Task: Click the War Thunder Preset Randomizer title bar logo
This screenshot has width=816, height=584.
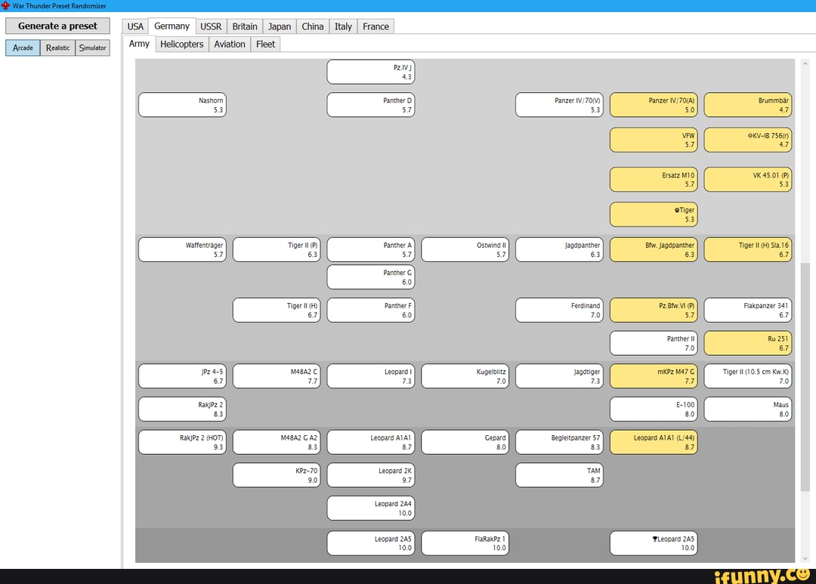Action: [x=6, y=5]
